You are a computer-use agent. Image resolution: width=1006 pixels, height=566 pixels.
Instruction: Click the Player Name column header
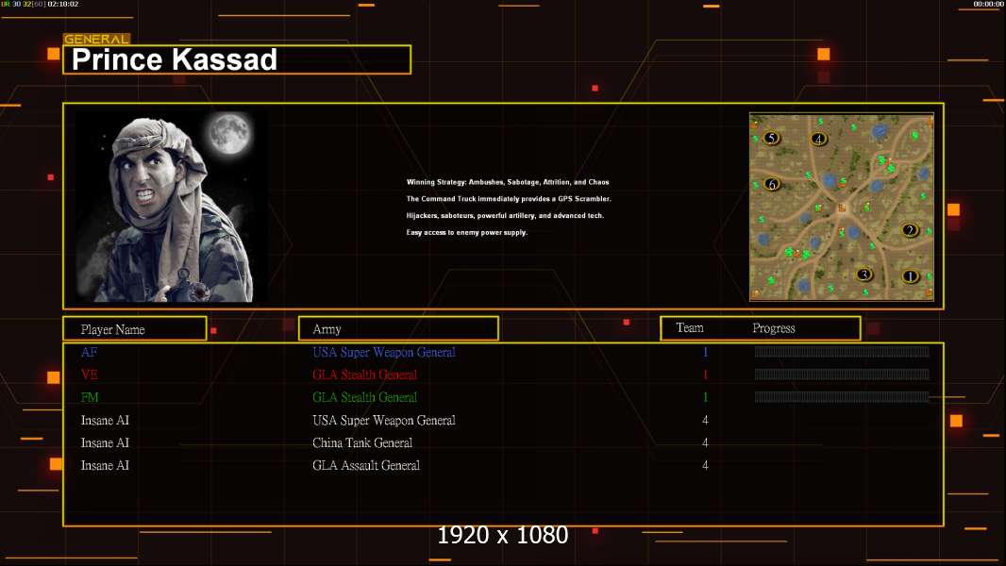[135, 328]
